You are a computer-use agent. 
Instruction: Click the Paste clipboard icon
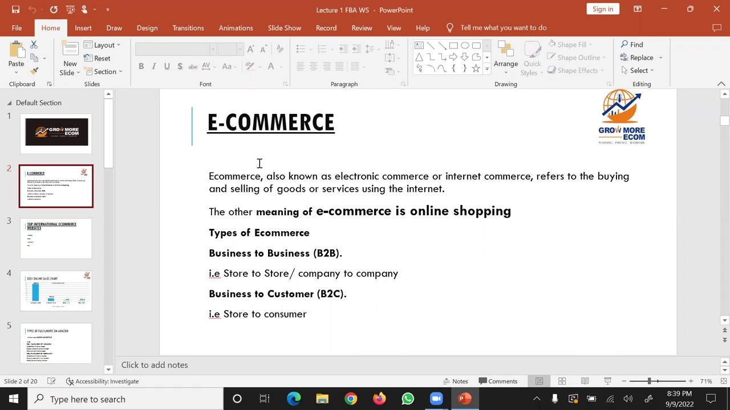point(16,50)
